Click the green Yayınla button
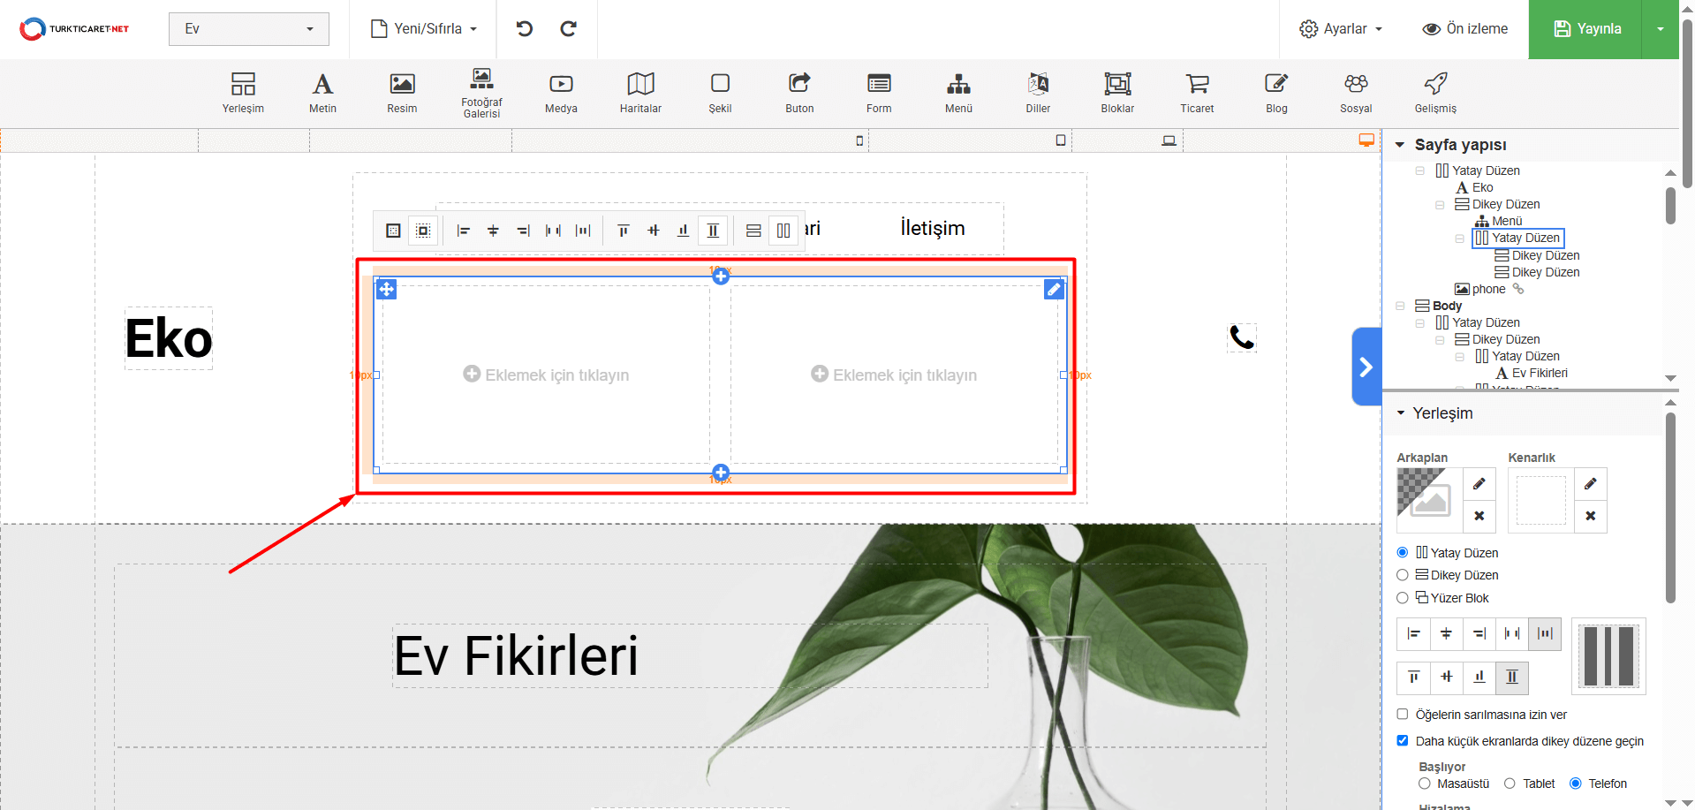Viewport: 1695px width, 810px height. tap(1586, 29)
